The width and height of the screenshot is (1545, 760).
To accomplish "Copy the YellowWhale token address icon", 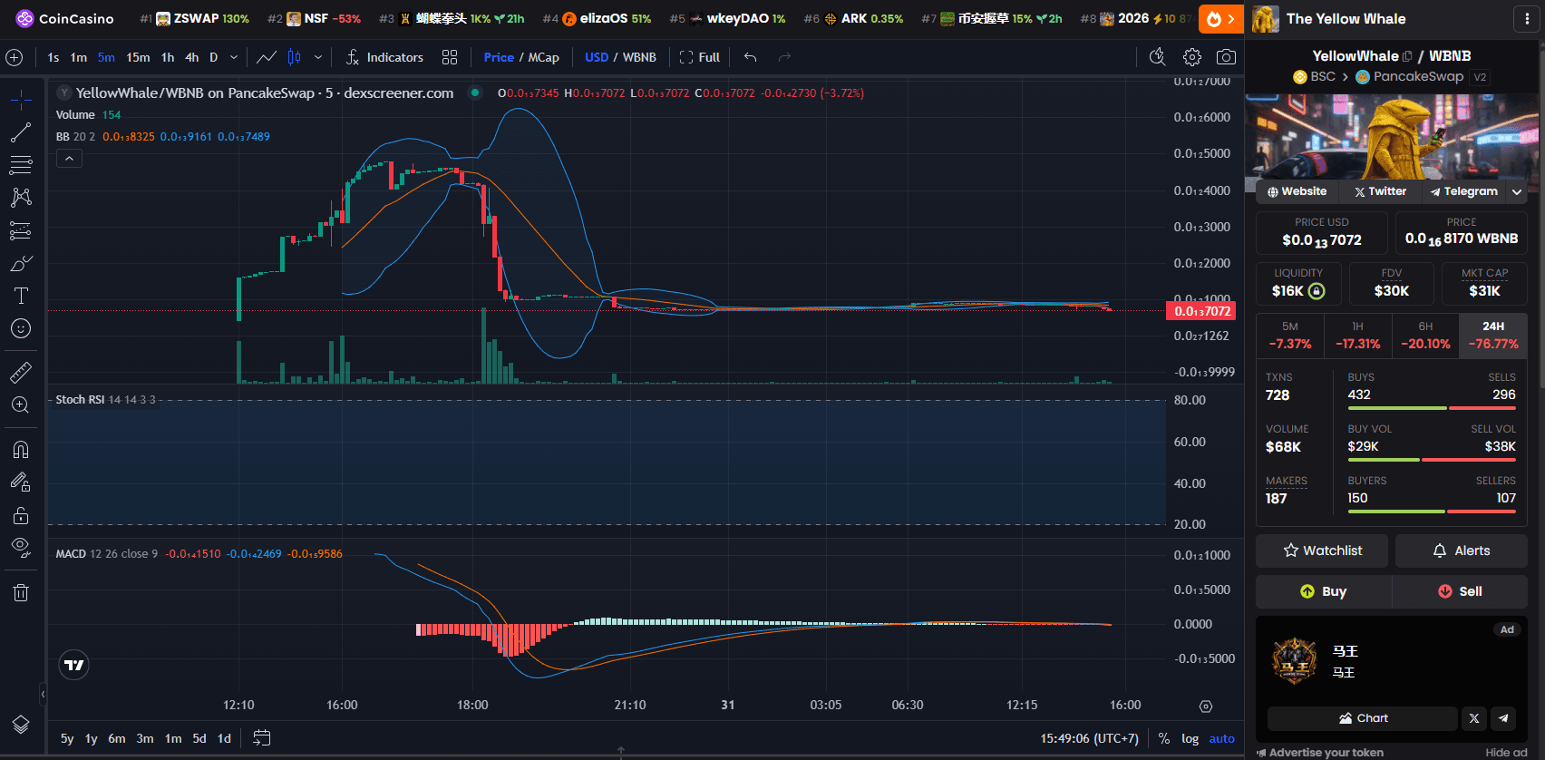I will pos(1407,56).
